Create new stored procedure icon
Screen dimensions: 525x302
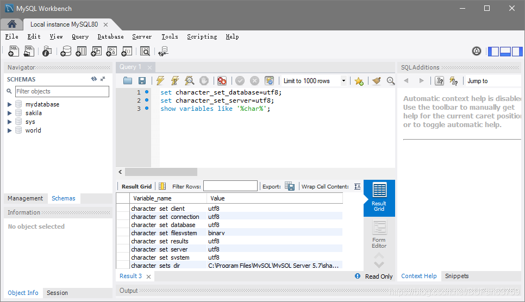tap(111, 51)
